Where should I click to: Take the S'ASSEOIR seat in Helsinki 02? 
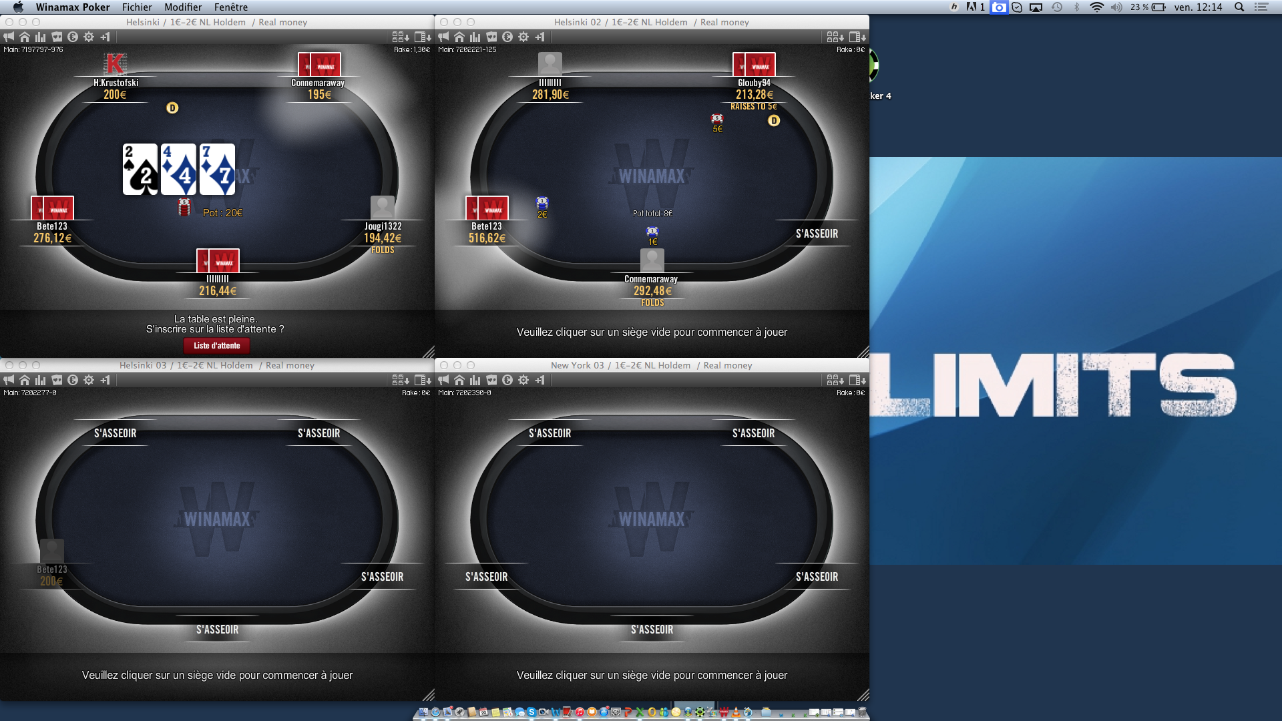817,234
